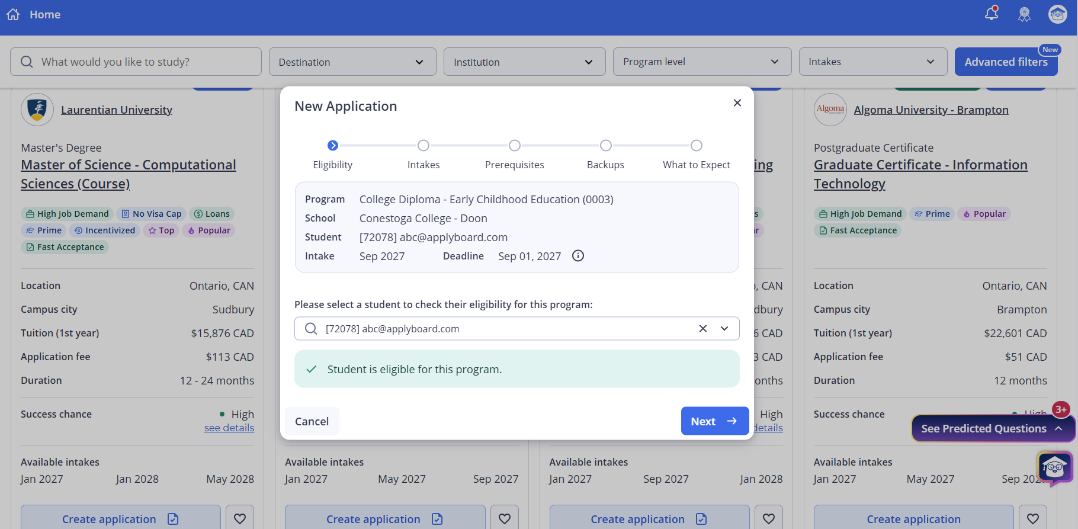This screenshot has width=1078, height=529.
Task: Create application for Algoma program
Action: (914, 519)
